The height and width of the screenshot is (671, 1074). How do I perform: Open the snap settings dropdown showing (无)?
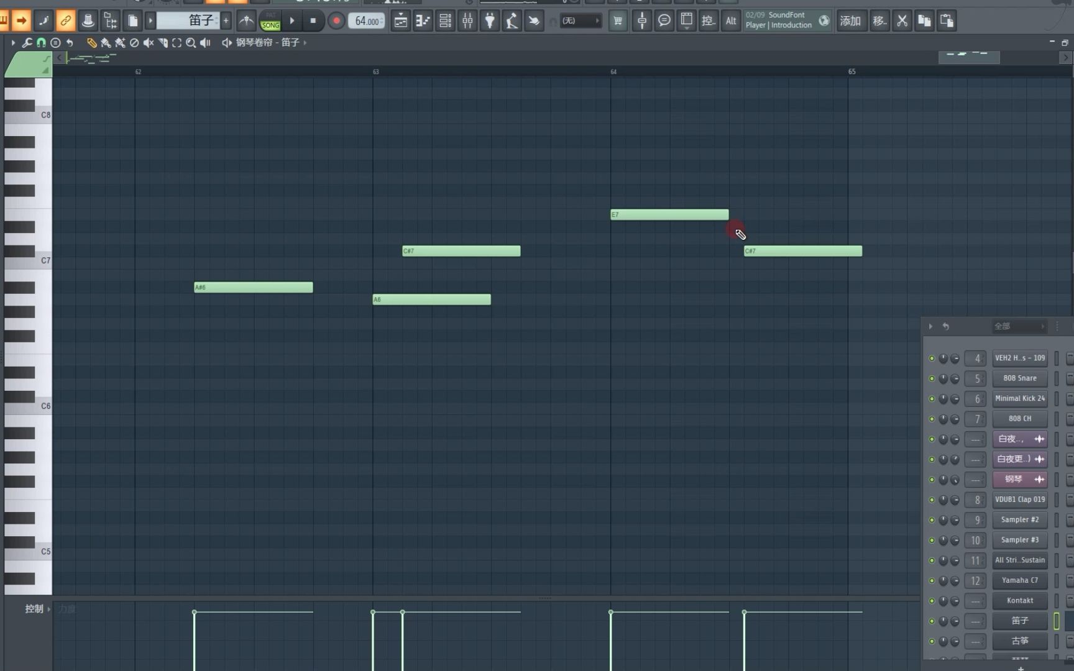(x=580, y=21)
